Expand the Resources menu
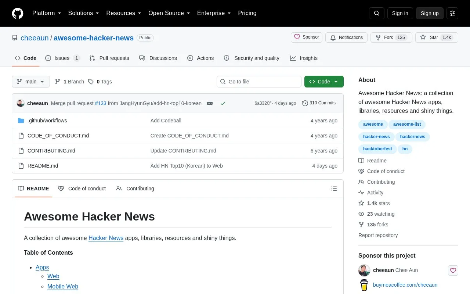 (x=124, y=13)
